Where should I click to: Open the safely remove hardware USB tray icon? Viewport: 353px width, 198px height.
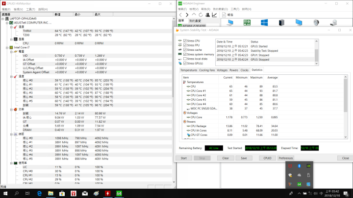pos(308,175)
